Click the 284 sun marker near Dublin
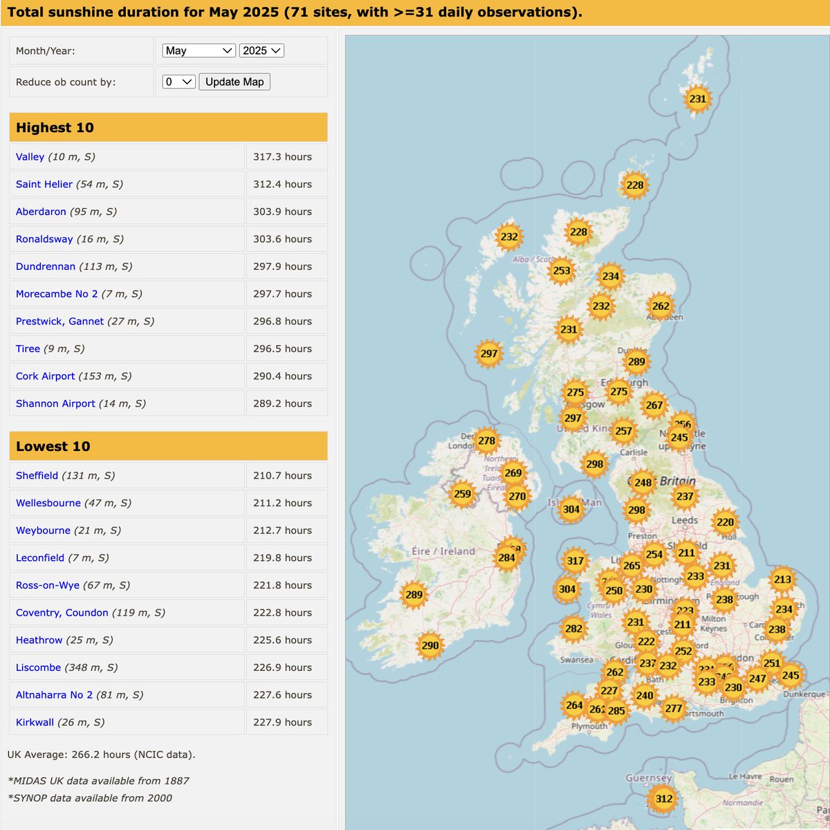 click(x=507, y=557)
